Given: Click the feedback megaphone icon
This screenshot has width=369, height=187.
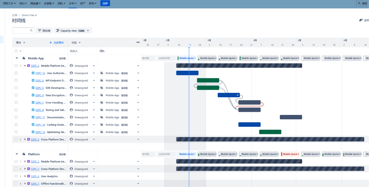Looking at the screenshot, I should click(361, 20).
